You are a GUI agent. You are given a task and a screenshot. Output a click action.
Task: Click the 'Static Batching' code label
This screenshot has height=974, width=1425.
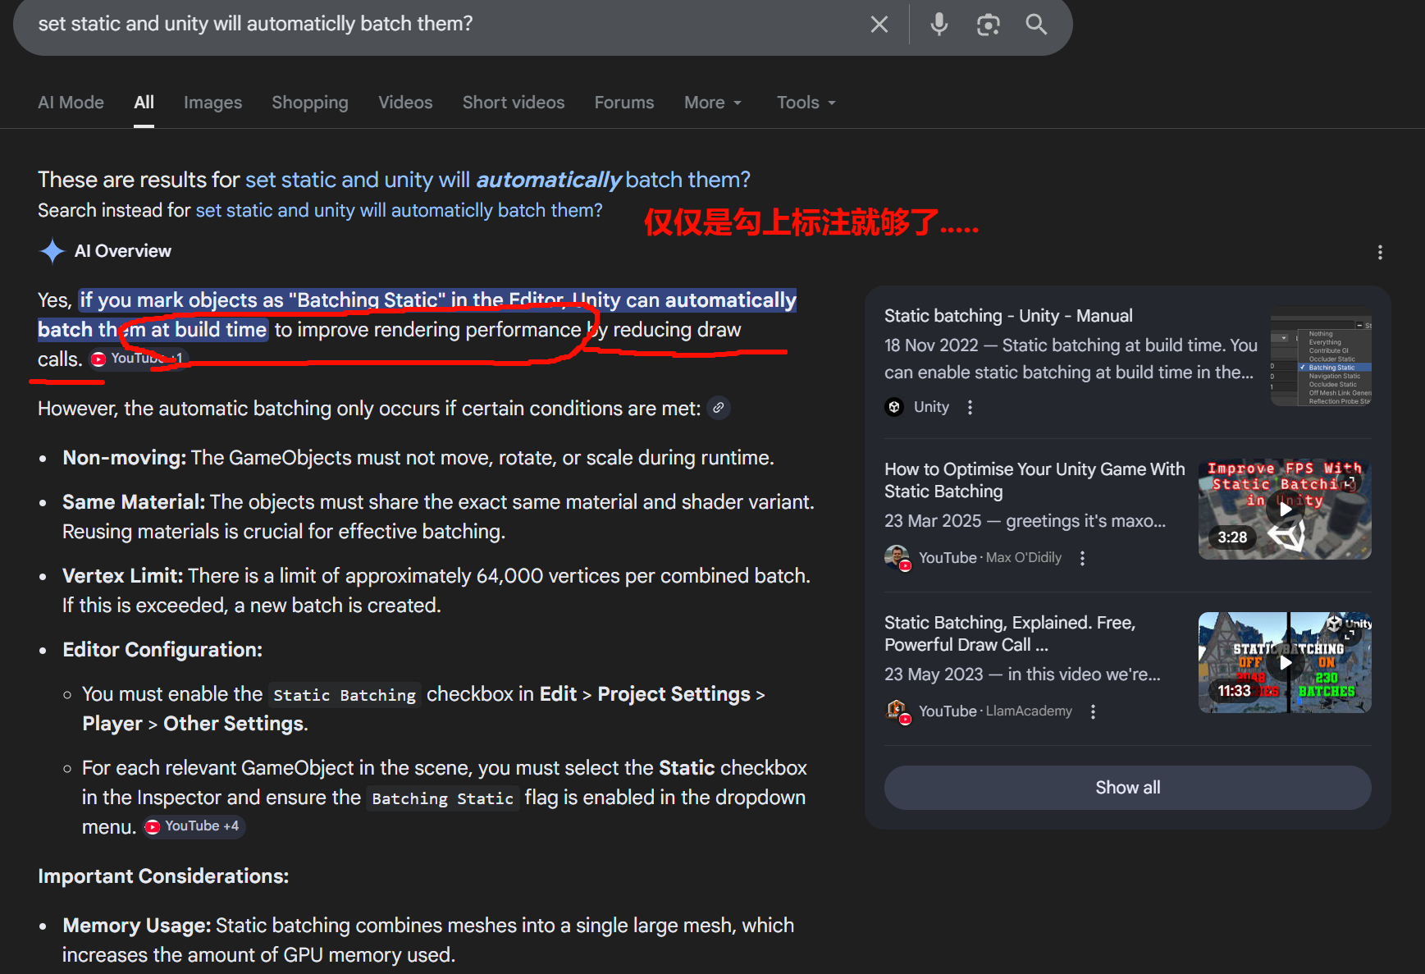pos(345,695)
